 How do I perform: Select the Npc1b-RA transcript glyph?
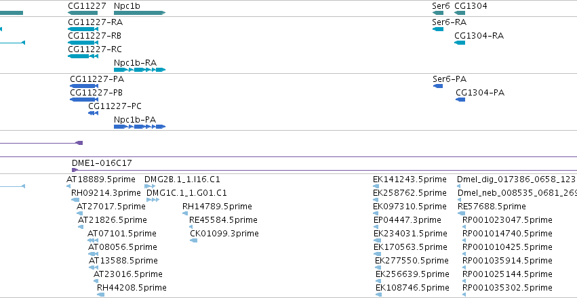click(140, 70)
